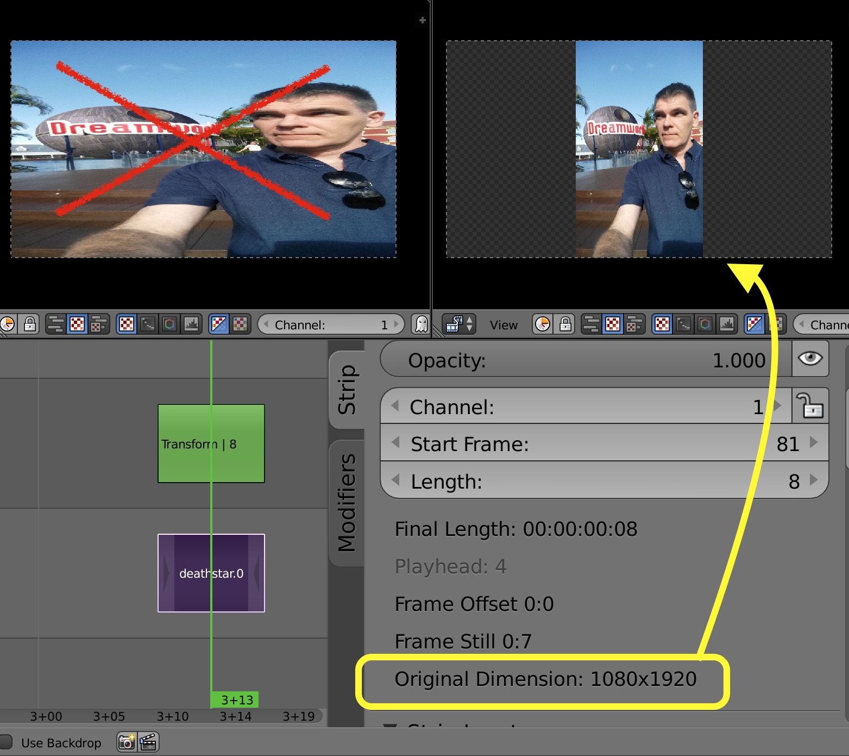
Task: Click the 3+13 current frame marker
Action: point(235,699)
